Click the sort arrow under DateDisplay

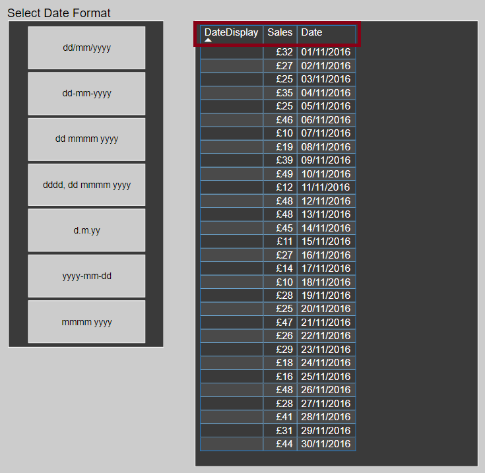[x=209, y=40]
